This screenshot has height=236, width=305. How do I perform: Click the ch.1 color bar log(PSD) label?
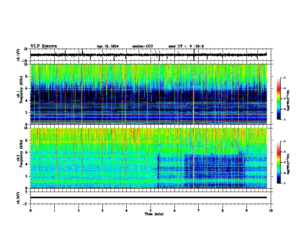point(288,100)
